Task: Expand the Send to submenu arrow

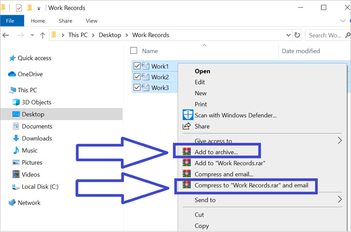Action: tap(340, 200)
